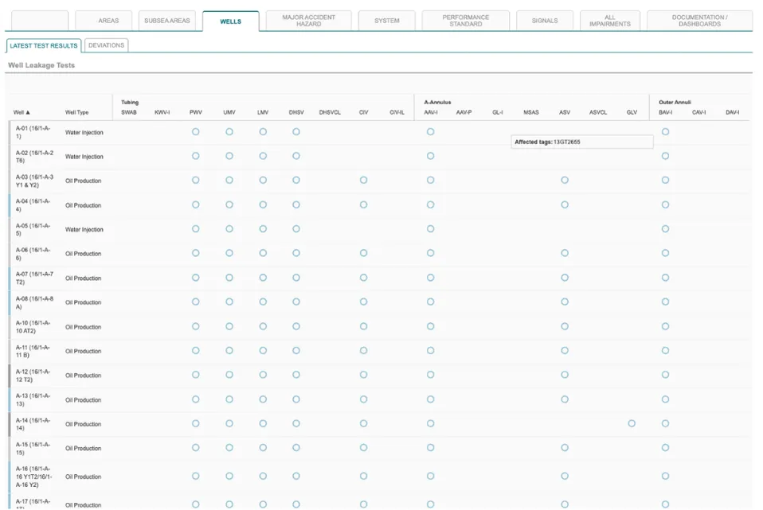Open the Documentation / Dashboards tab
Viewport: 763px width, 510px height.
(699, 21)
